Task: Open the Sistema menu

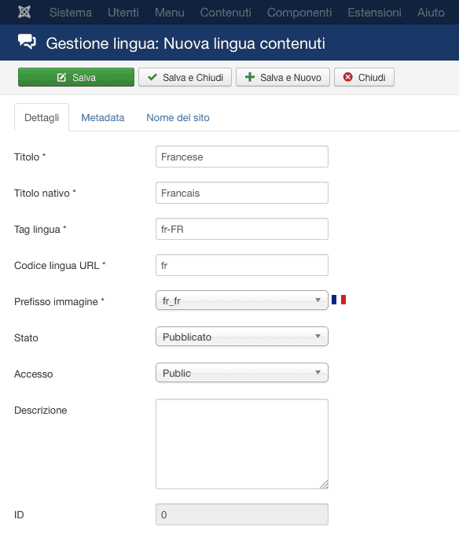Action: 70,13
